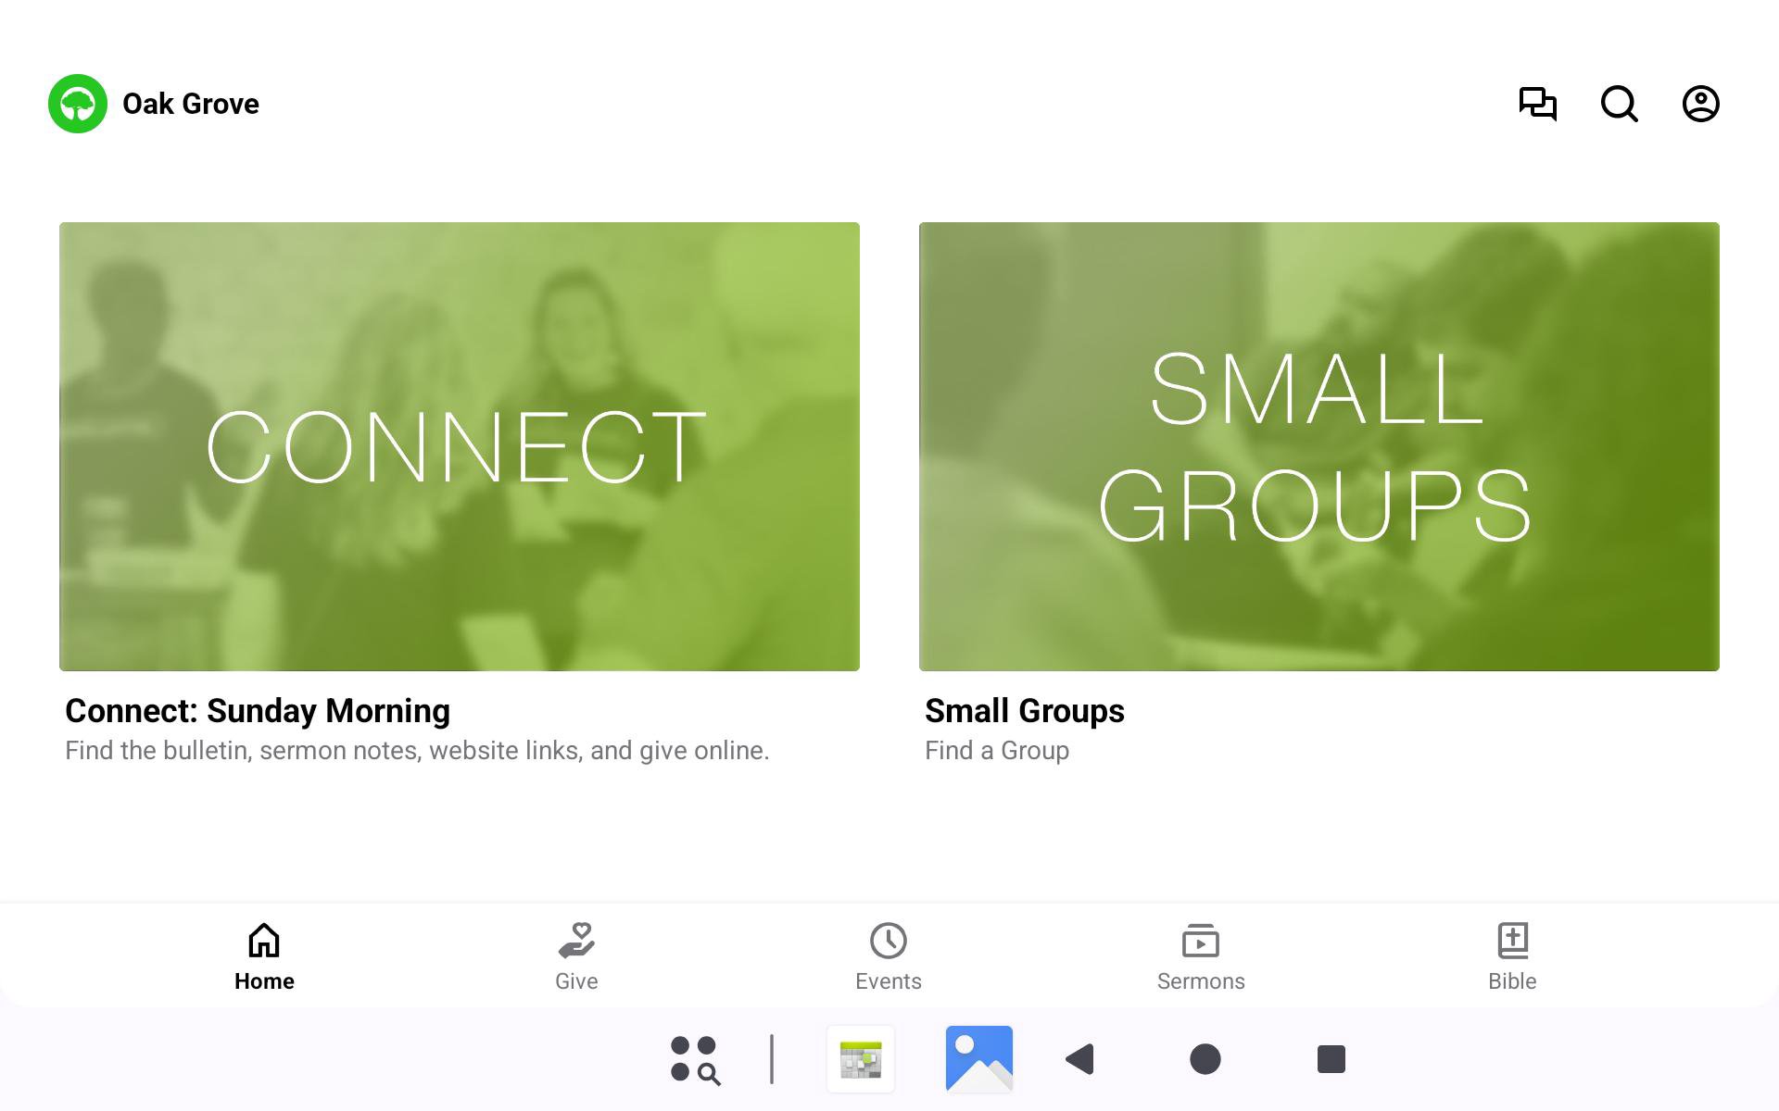Tap the Oak Grove tree logo
1779x1111 pixels.
click(78, 104)
